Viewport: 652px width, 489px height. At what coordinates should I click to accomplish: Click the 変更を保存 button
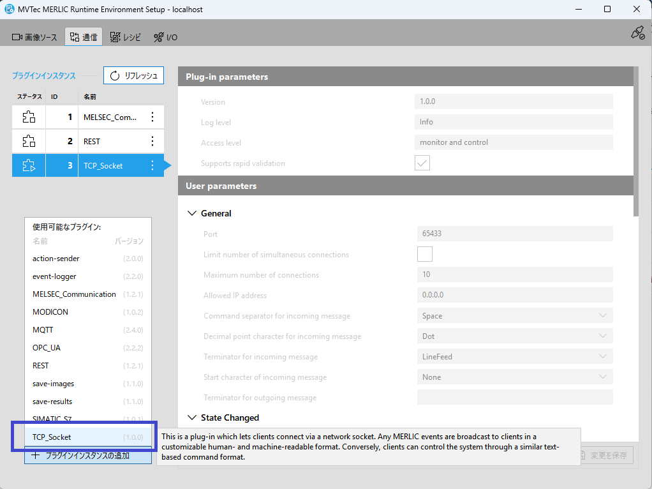(x=606, y=455)
